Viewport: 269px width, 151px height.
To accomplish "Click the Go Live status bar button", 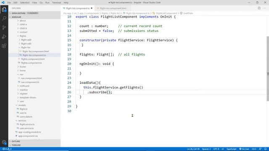I will point(244,149).
